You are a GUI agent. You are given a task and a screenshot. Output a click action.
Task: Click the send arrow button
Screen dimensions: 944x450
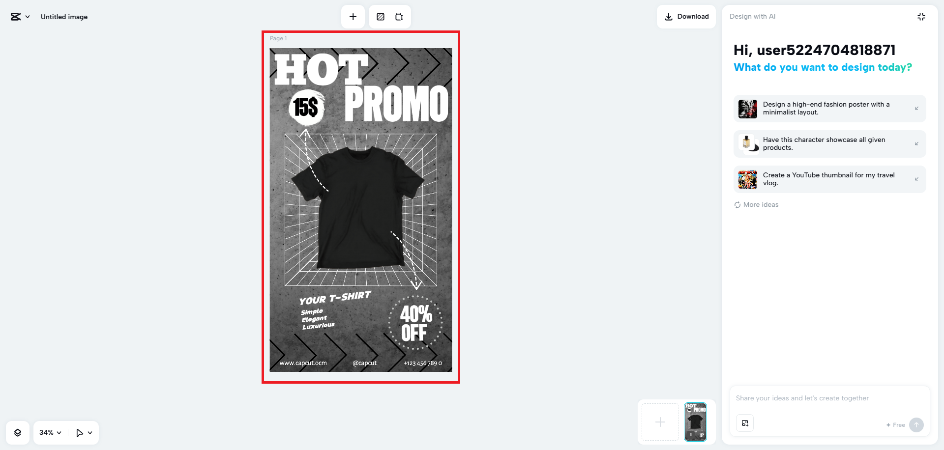pos(916,425)
